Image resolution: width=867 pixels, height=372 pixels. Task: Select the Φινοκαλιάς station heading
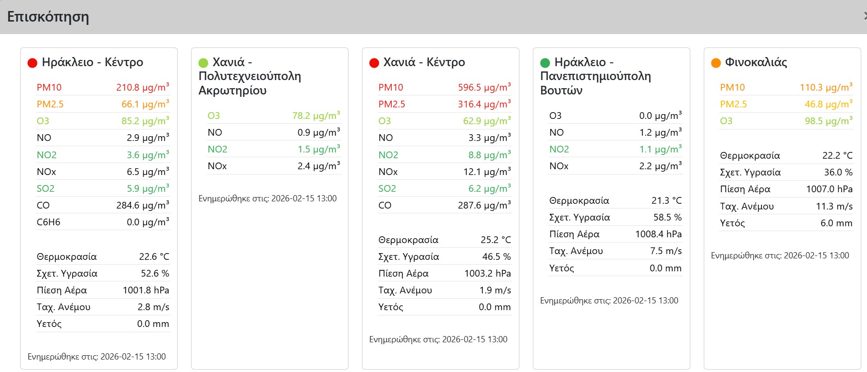[x=756, y=62]
